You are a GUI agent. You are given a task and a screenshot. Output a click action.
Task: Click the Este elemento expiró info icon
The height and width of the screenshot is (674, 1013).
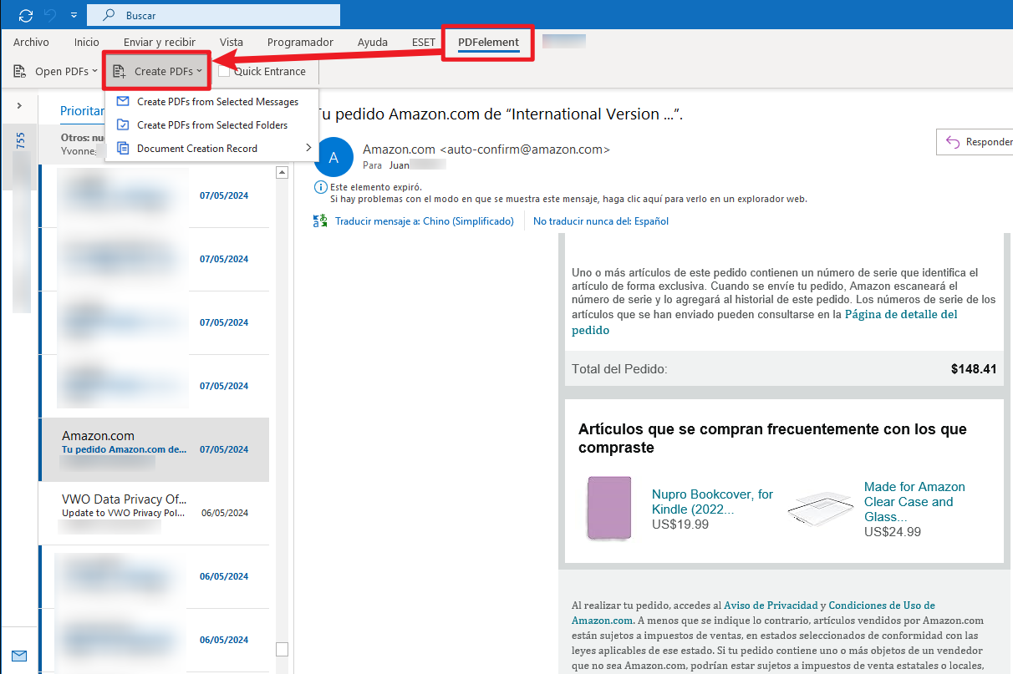click(x=319, y=187)
